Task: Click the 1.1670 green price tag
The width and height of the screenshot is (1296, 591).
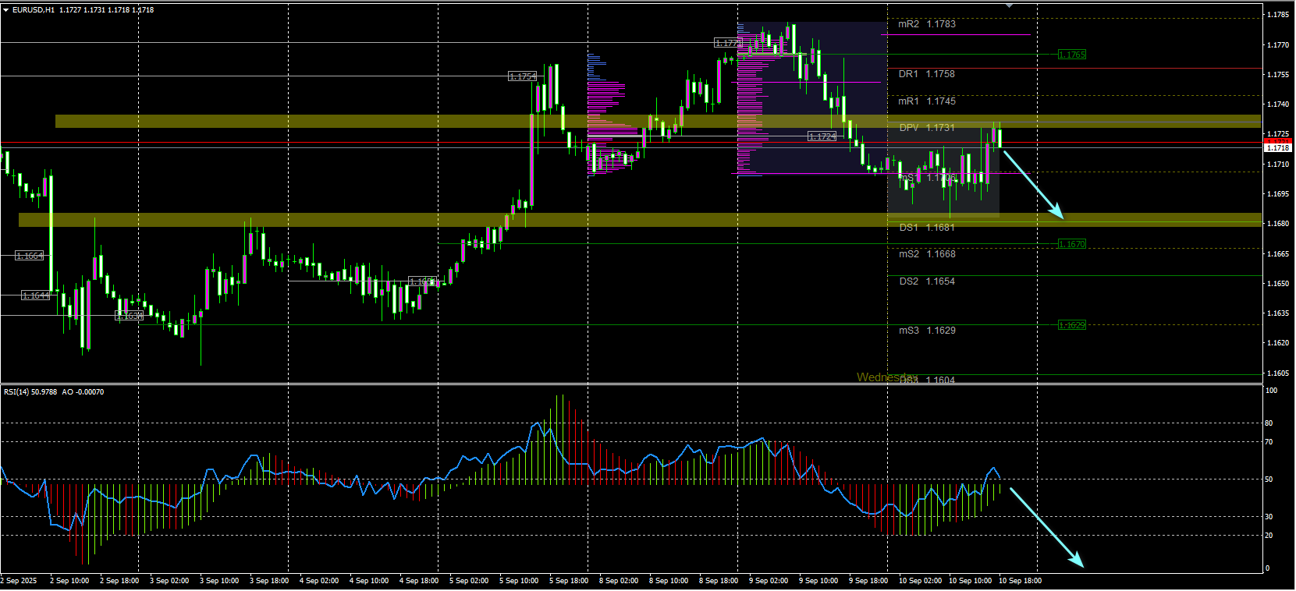Action: point(1071,244)
